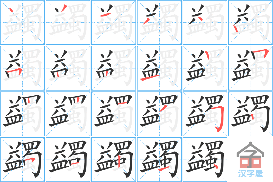Viewport: 273px width, 182px height.
Task: Select step twenty-one with the red vertical stroke in 虫
Action: coord(114,160)
